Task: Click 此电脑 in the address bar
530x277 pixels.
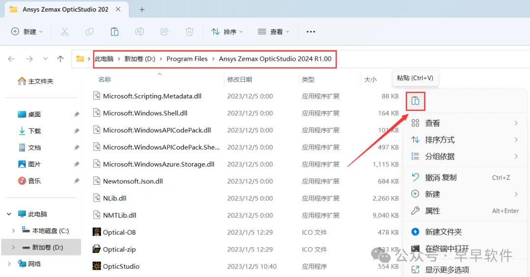Action: click(104, 59)
